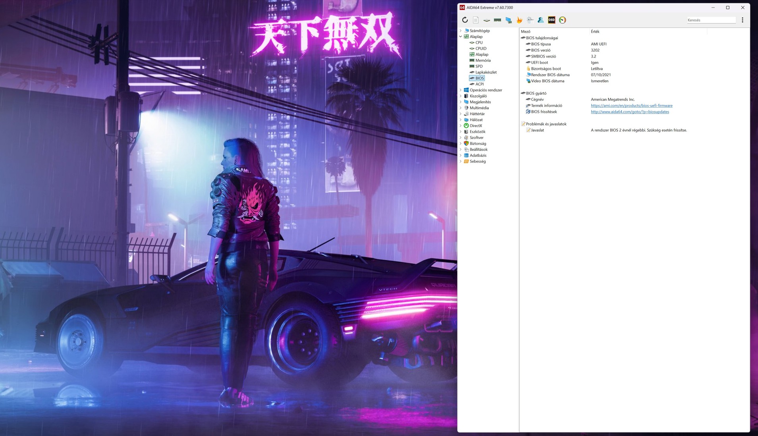Launch the flame stability test toolbar icon
758x436 pixels.
(519, 20)
